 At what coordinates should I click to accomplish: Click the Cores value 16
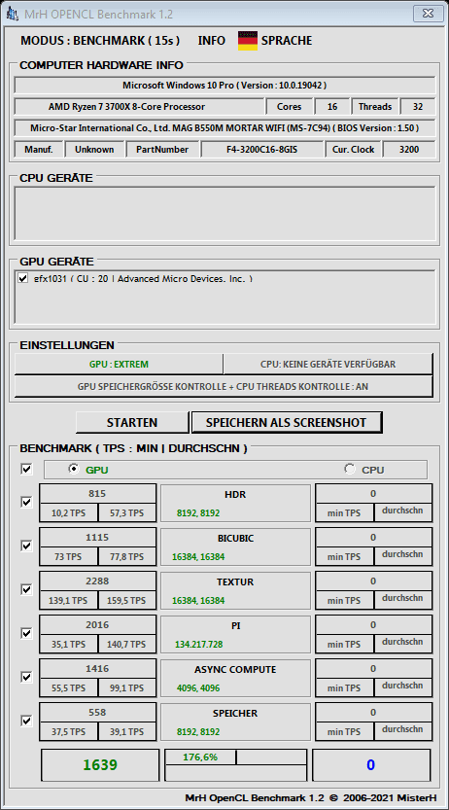pyautogui.click(x=332, y=107)
